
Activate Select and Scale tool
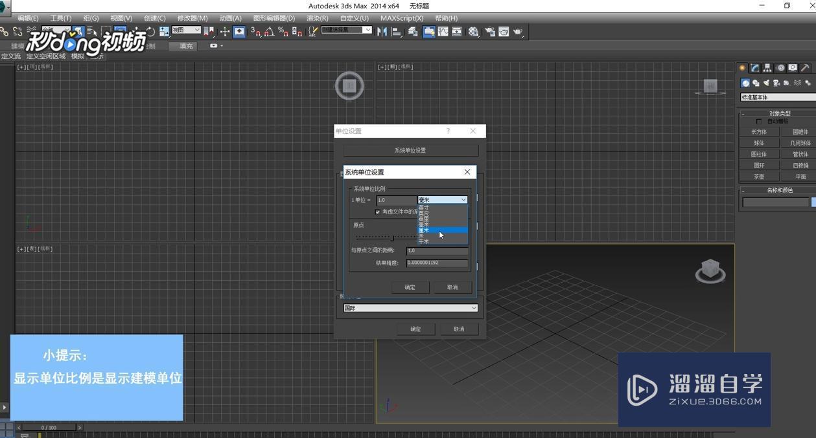164,31
